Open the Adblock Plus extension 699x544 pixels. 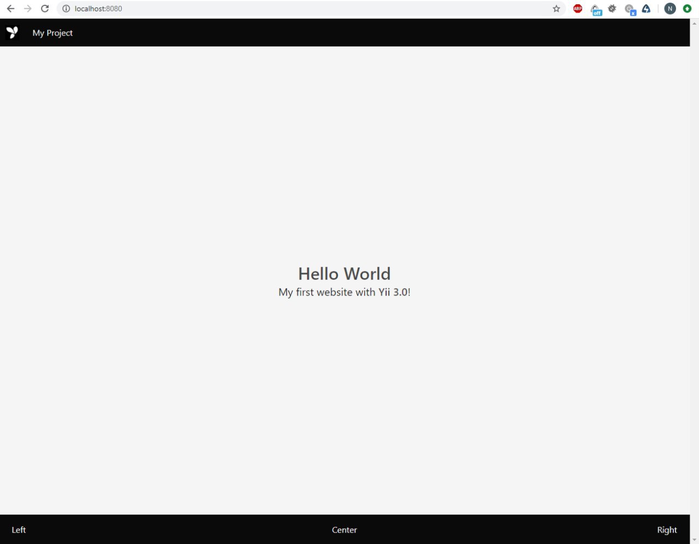pos(578,9)
